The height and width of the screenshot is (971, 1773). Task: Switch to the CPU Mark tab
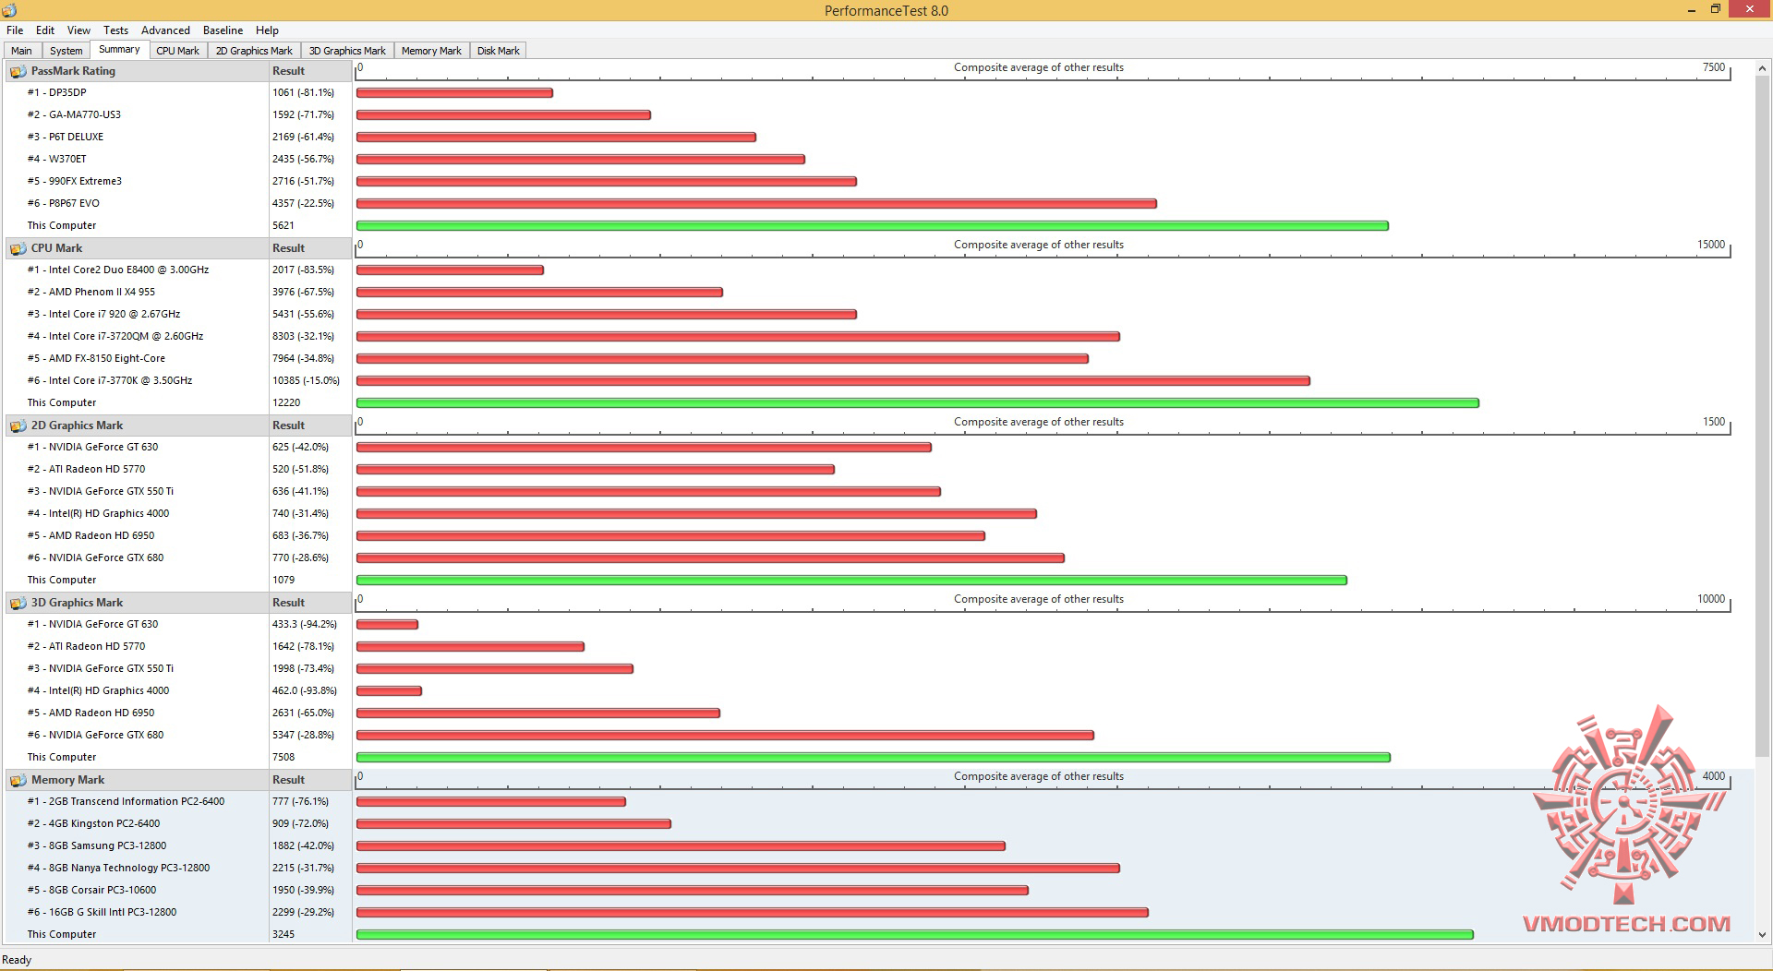coord(178,51)
